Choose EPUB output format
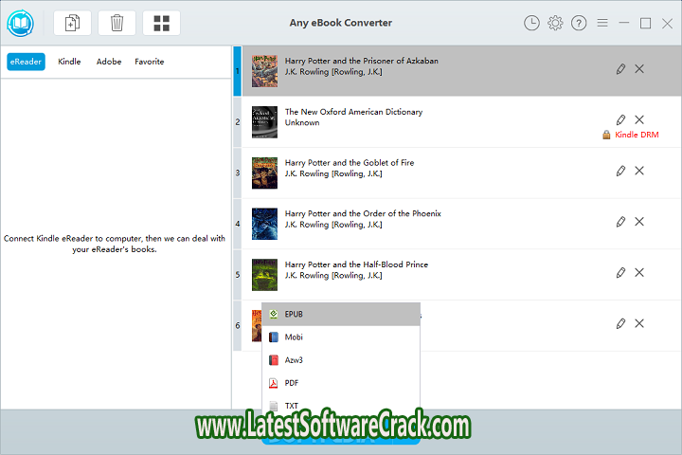Screen dimensions: 682x455 point(341,315)
